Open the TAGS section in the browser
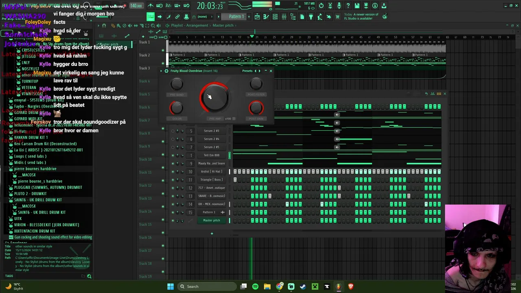This screenshot has height=293, width=521. tap(9, 276)
